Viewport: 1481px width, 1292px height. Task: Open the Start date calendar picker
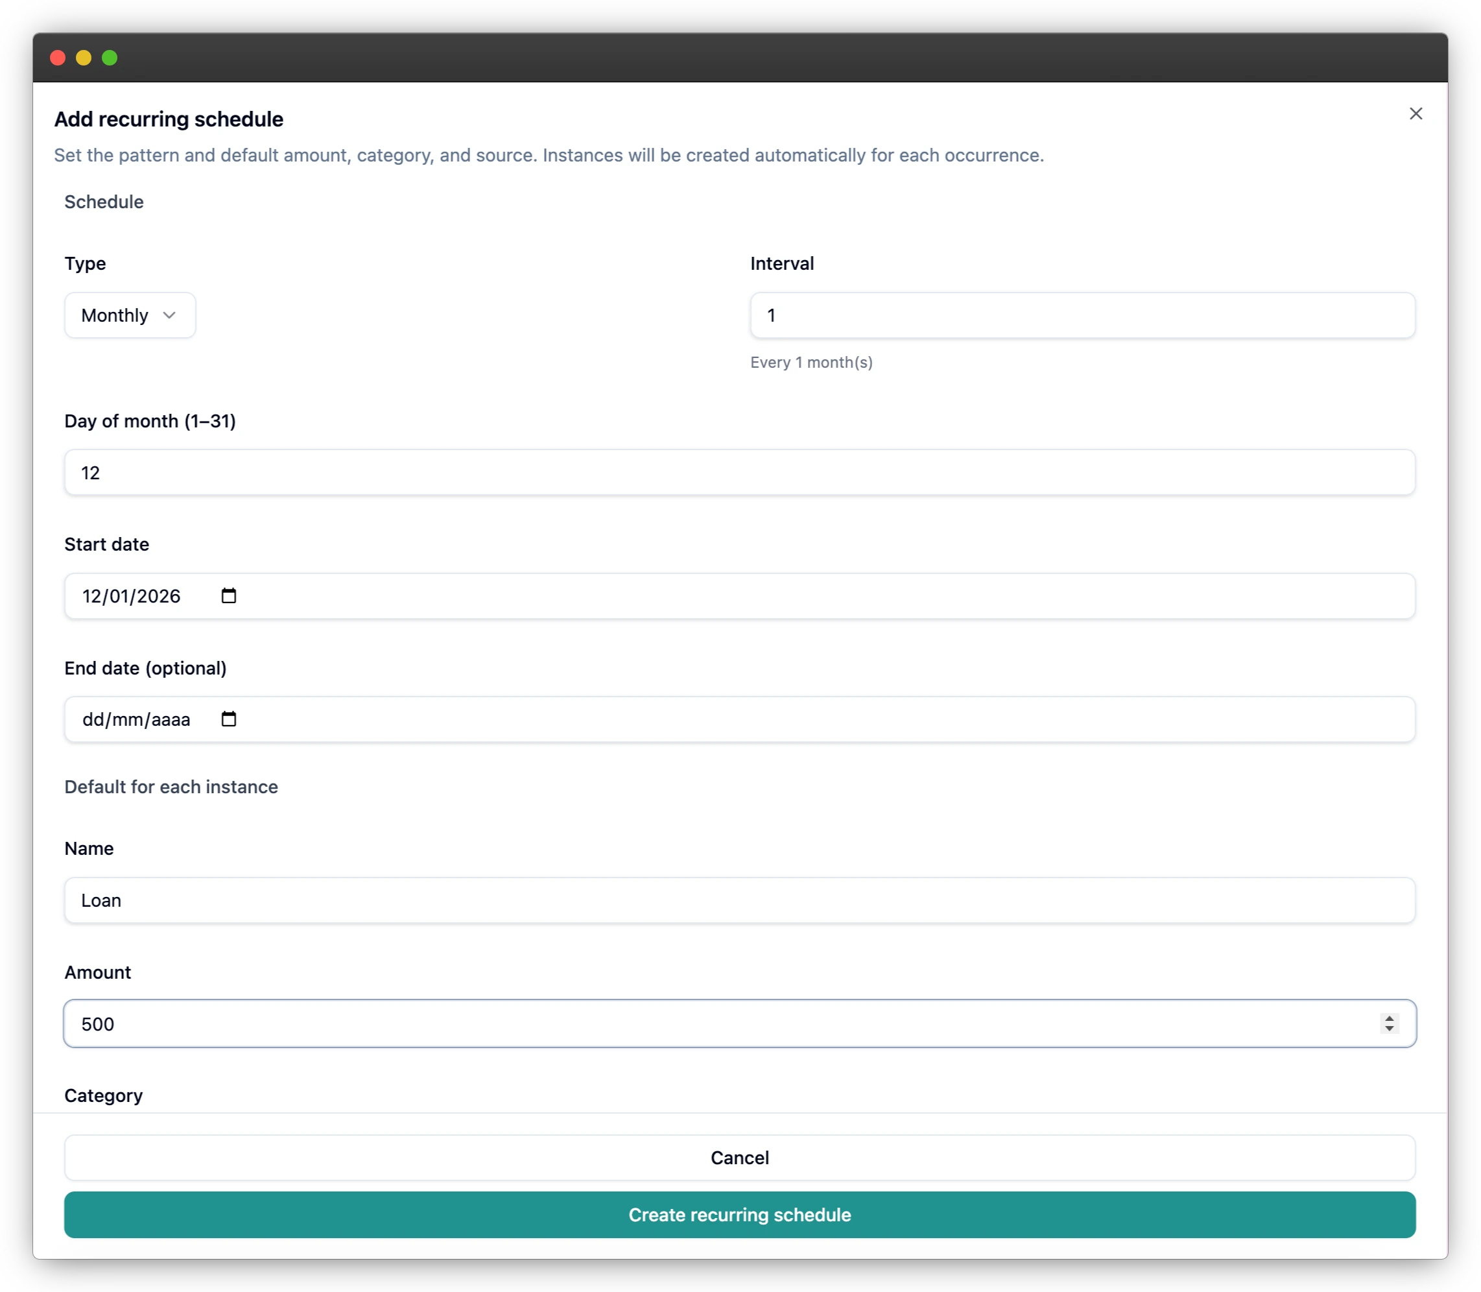228,595
